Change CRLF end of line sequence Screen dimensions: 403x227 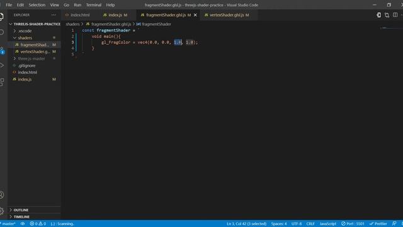coord(310,224)
